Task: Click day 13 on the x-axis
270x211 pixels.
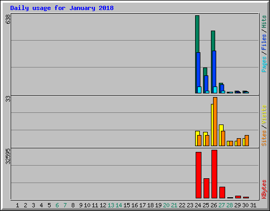Action: click(111, 205)
